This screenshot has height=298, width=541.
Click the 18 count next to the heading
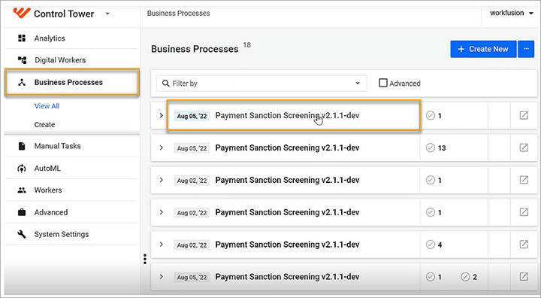click(247, 44)
